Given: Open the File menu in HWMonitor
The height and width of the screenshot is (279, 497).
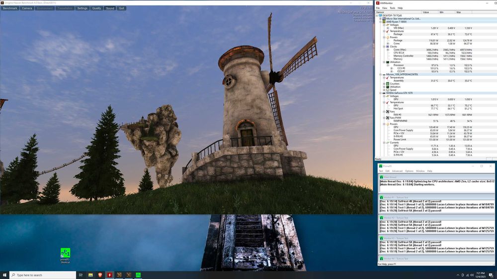Looking at the screenshot, I should tap(378, 8).
